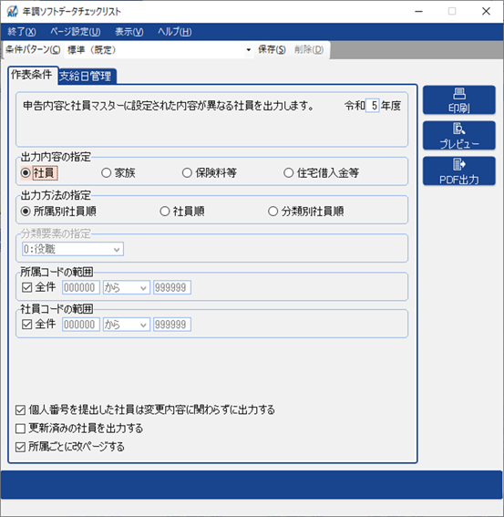Open the 0:役職 classification dropdown
Viewport: 504px width, 517px height.
pos(73,249)
